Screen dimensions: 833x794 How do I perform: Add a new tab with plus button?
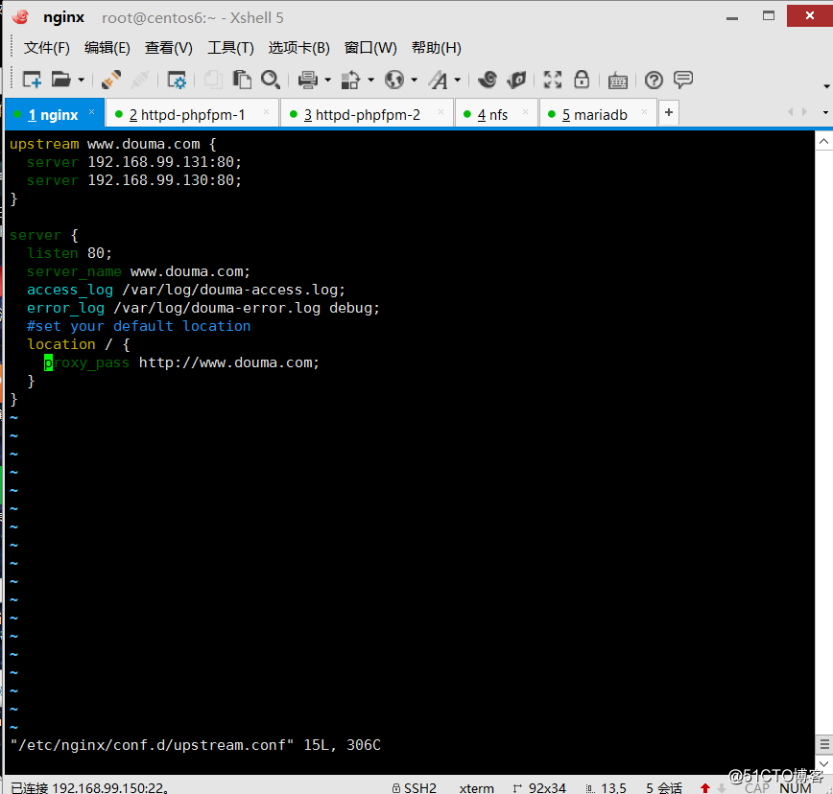(669, 112)
